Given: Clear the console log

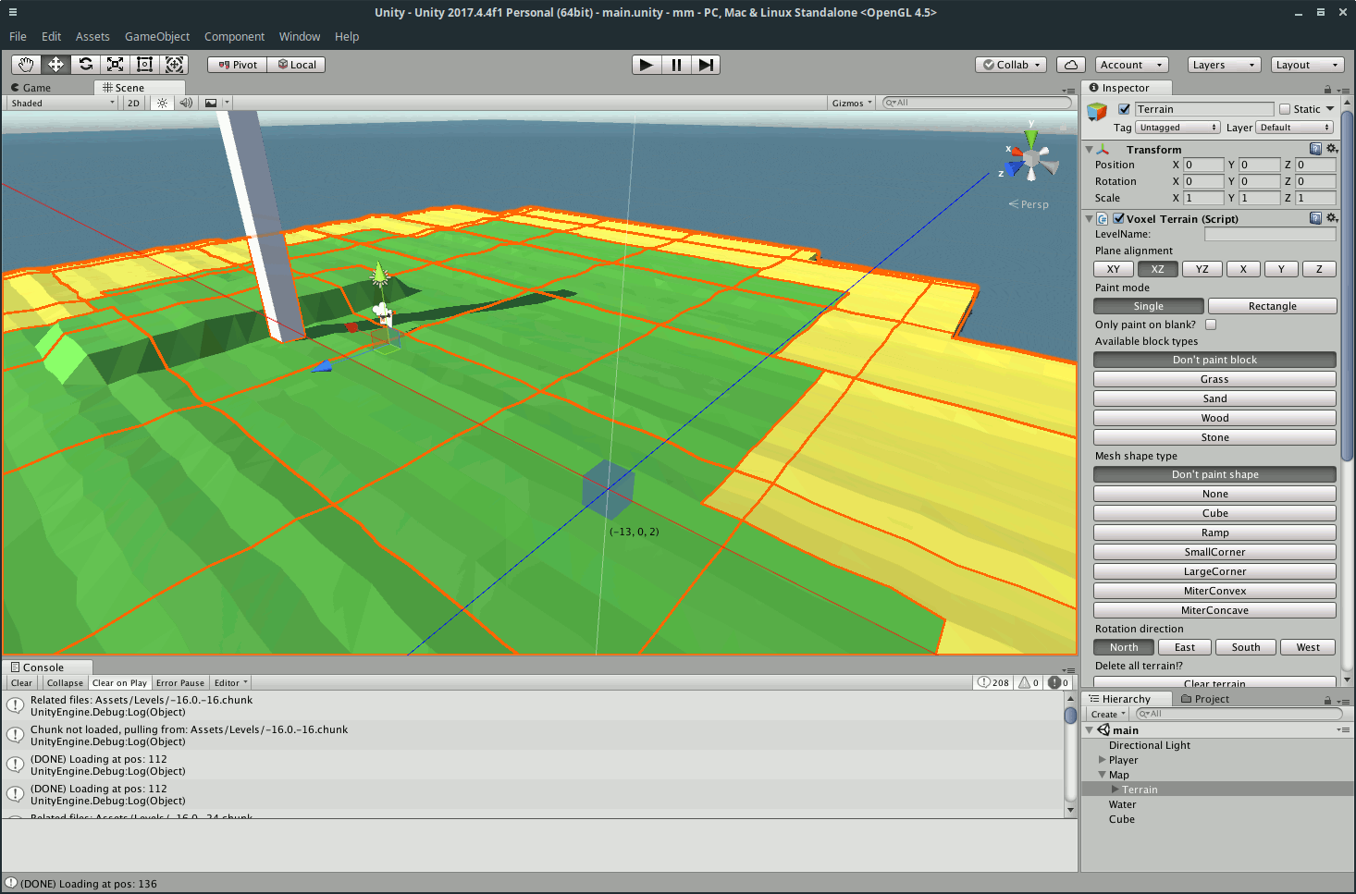Looking at the screenshot, I should [22, 682].
